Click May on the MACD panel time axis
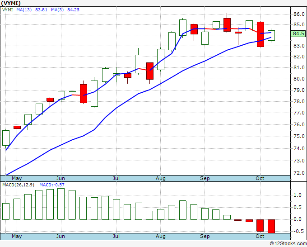Image resolution: width=307 pixels, height=247 pixels. (x=17, y=237)
